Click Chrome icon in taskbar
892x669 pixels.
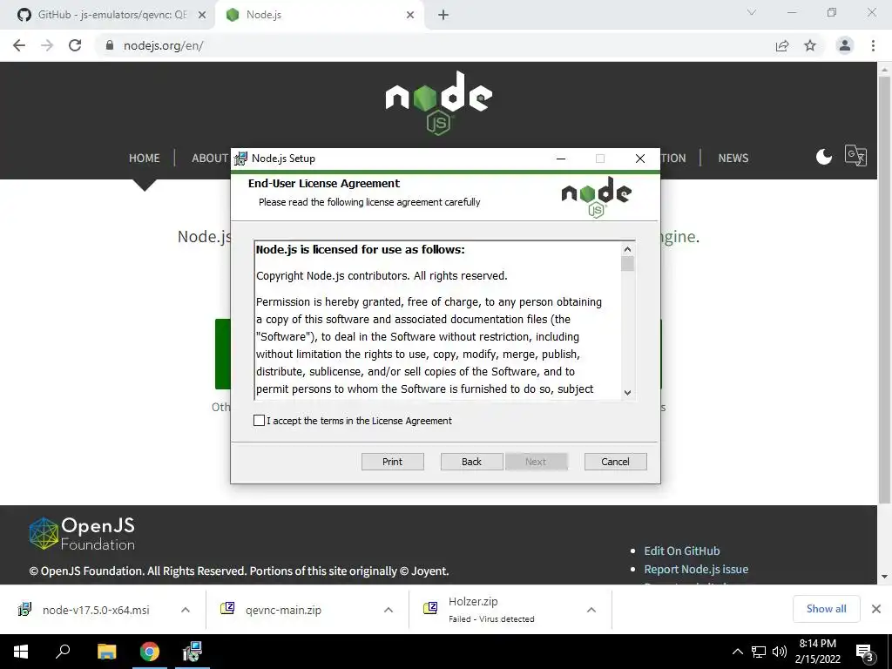pos(150,652)
